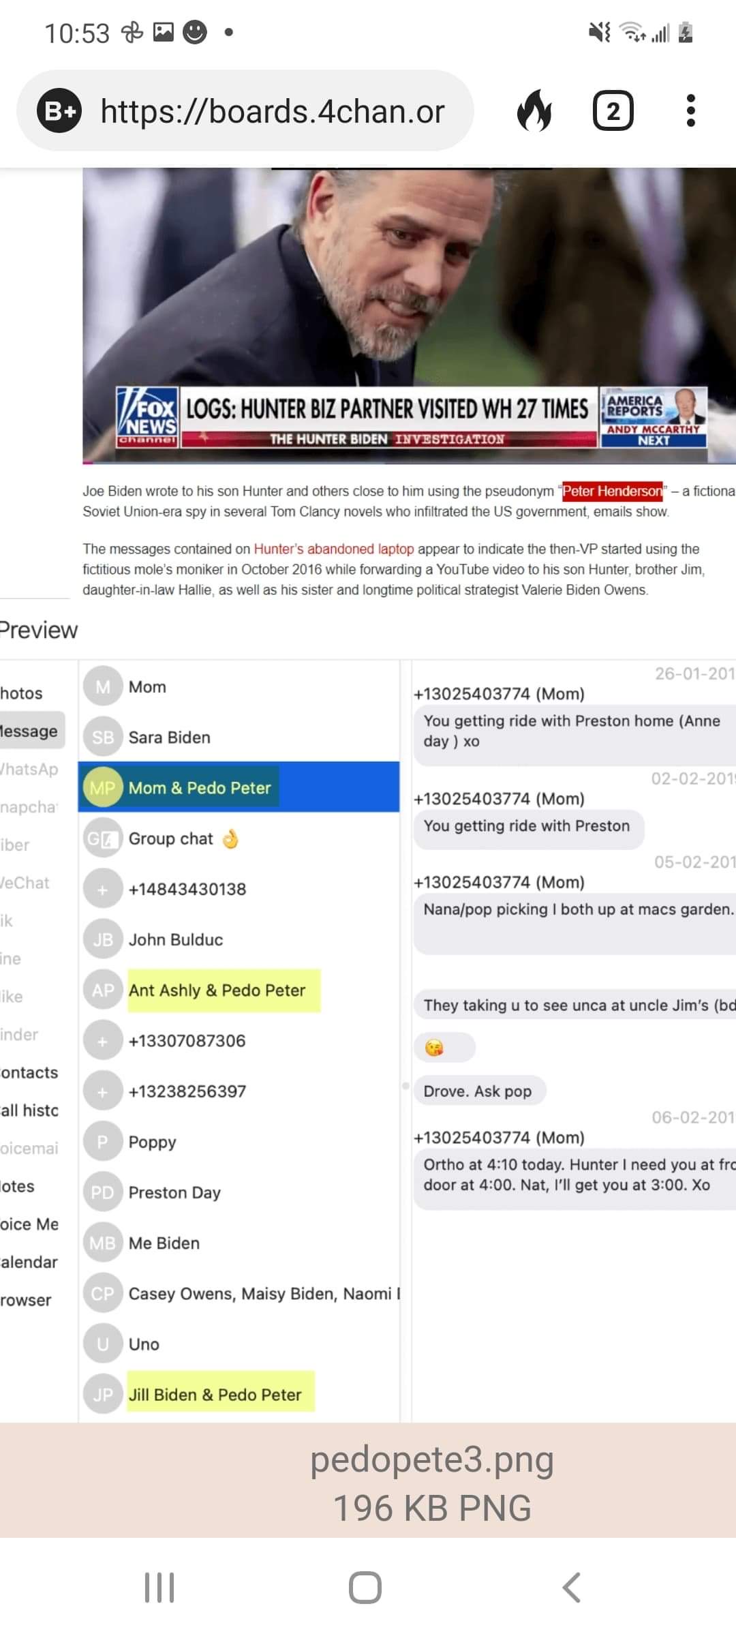The height and width of the screenshot is (1636, 736).
Task: Open 'Ant Ashly & Pedo Peter' conversation
Action: point(239,990)
